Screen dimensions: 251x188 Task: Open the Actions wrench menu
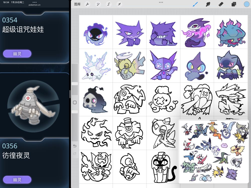[x=87, y=4]
